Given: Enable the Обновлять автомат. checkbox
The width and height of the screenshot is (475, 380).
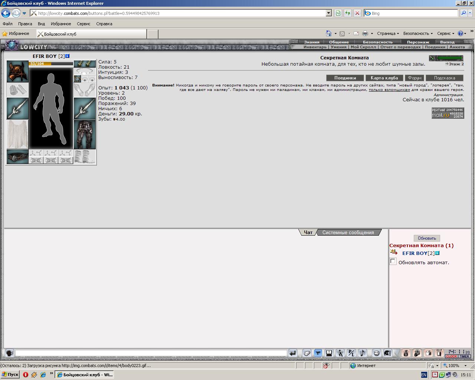Looking at the screenshot, I should tap(393, 262).
